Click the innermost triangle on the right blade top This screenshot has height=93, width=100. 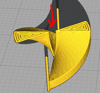(82, 27)
